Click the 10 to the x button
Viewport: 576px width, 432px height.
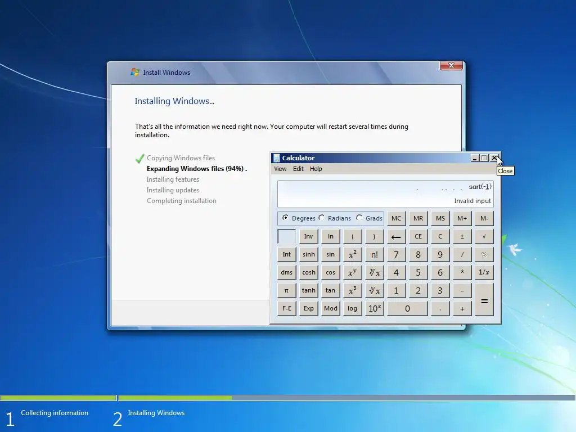pyautogui.click(x=374, y=309)
